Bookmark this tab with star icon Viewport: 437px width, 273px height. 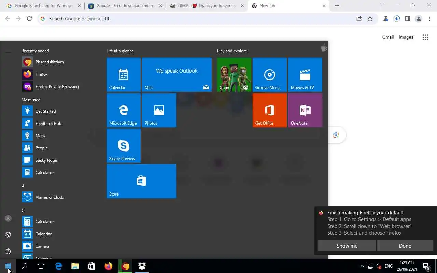tap(370, 19)
